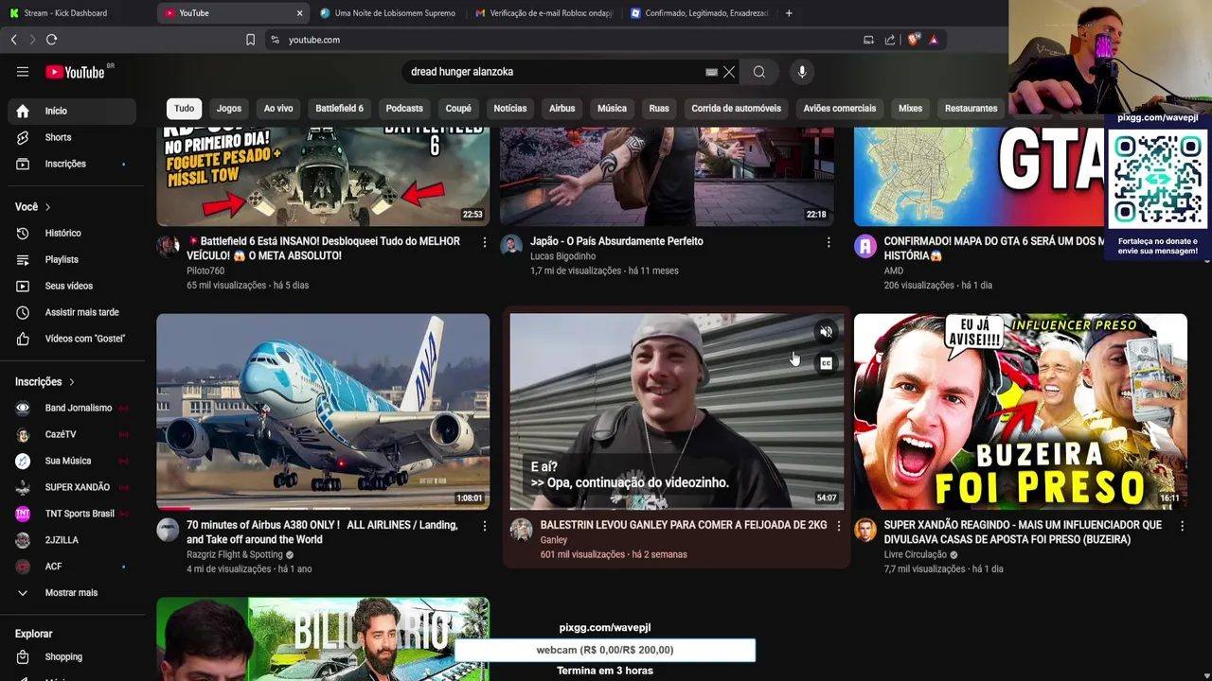Viewport: 1212px width, 681px height.
Task: Open options menu for Japão video
Action: (x=829, y=243)
